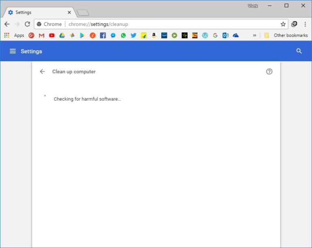Open the Google Drive bookmark
Image resolution: width=312 pixels, height=248 pixels.
click(62, 35)
